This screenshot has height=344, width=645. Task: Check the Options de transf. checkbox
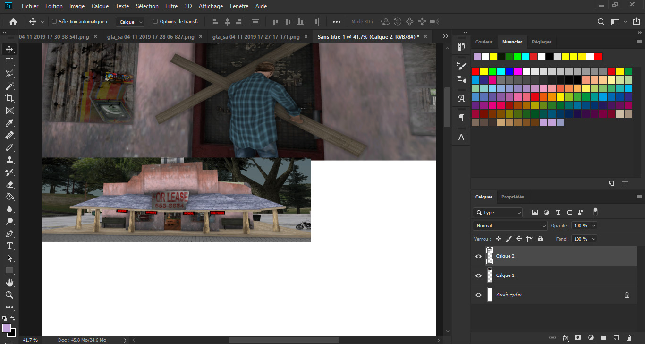tap(155, 22)
